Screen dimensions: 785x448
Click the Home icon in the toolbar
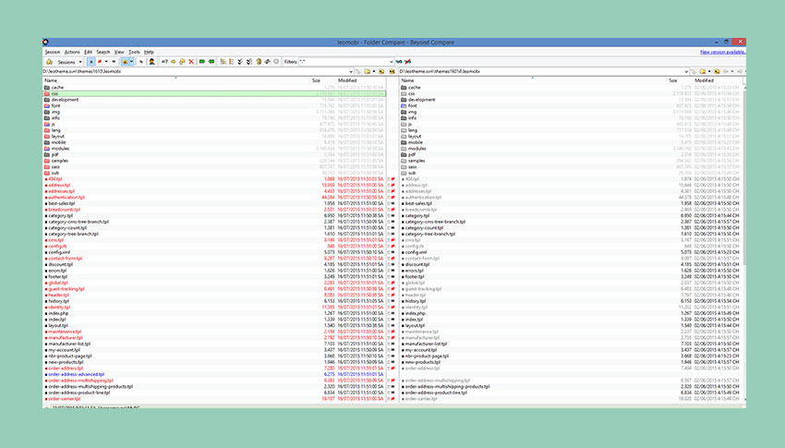[x=48, y=61]
